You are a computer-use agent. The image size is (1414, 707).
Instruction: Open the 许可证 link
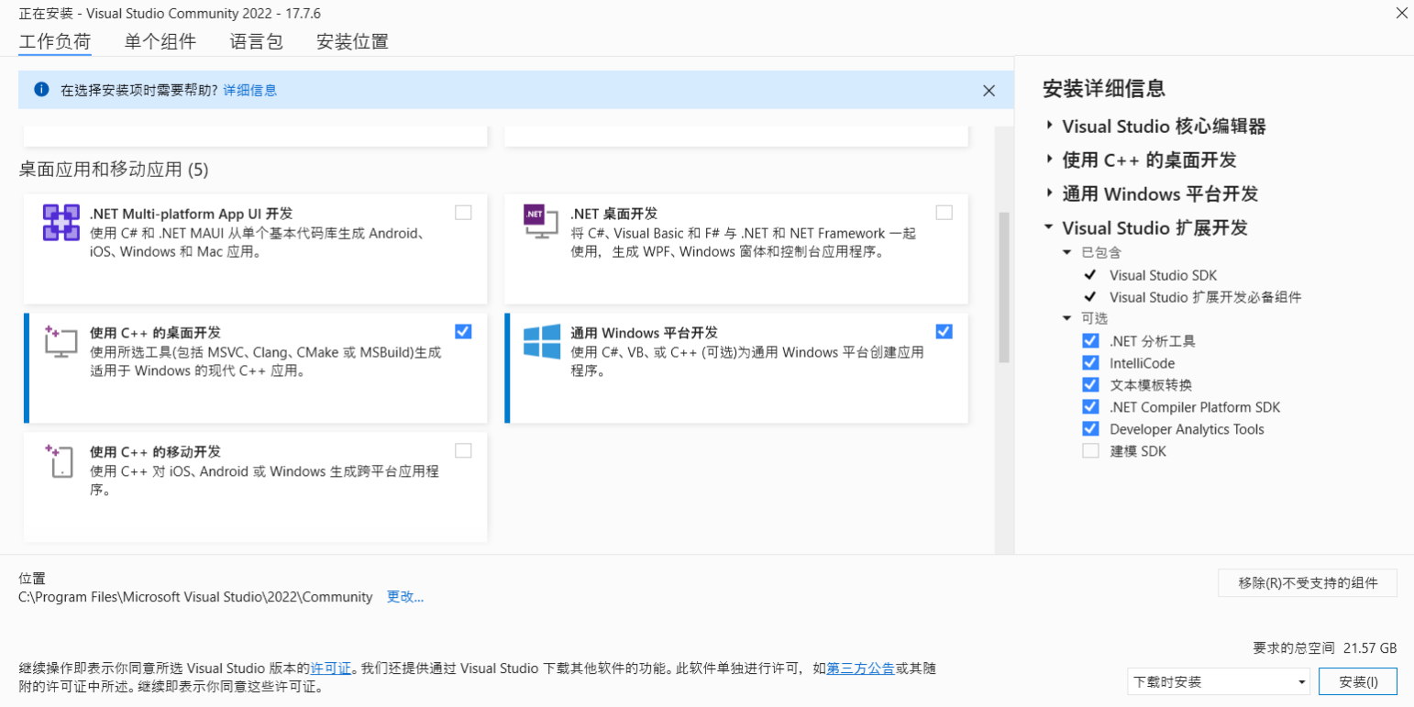tap(331, 668)
